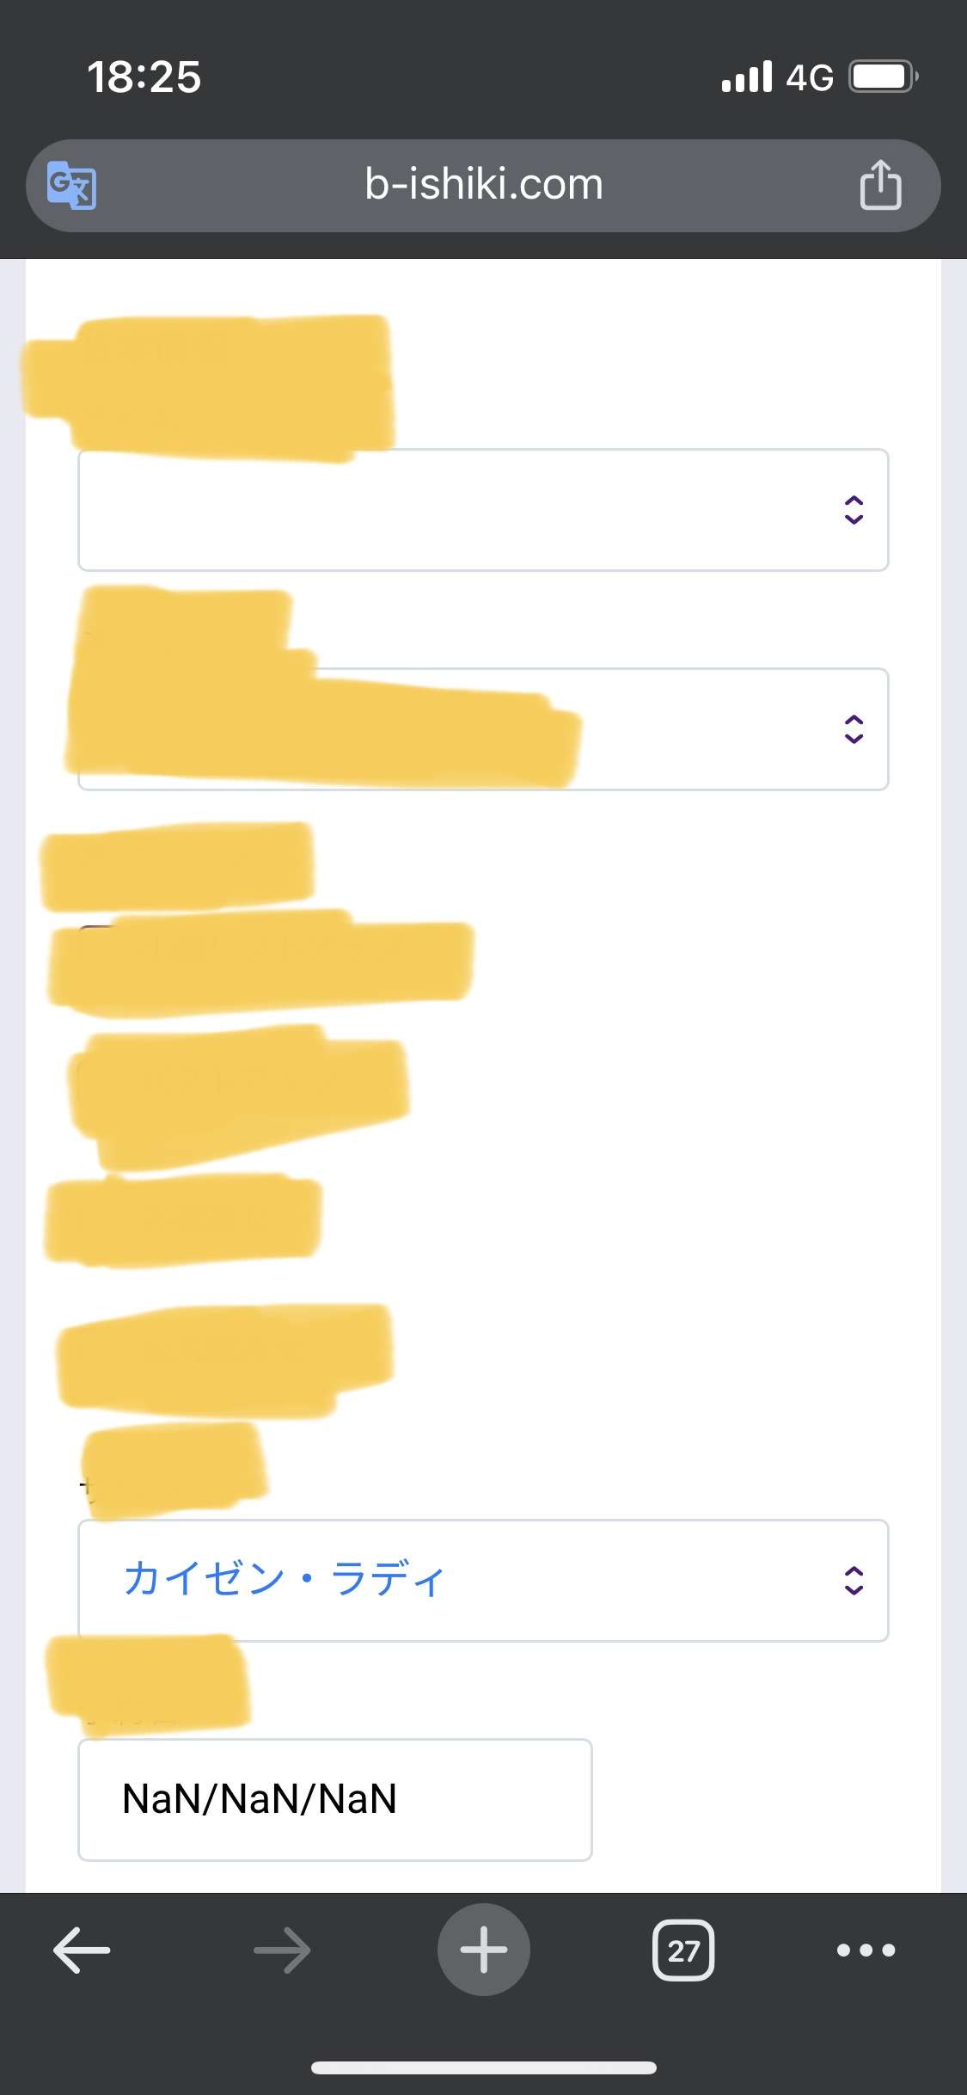Viewport: 967px width, 2095px height.
Task: Tap the chevron arrows on second dropdown
Action: [x=854, y=729]
